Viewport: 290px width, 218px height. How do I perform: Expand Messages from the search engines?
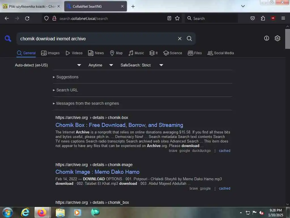click(x=86, y=103)
